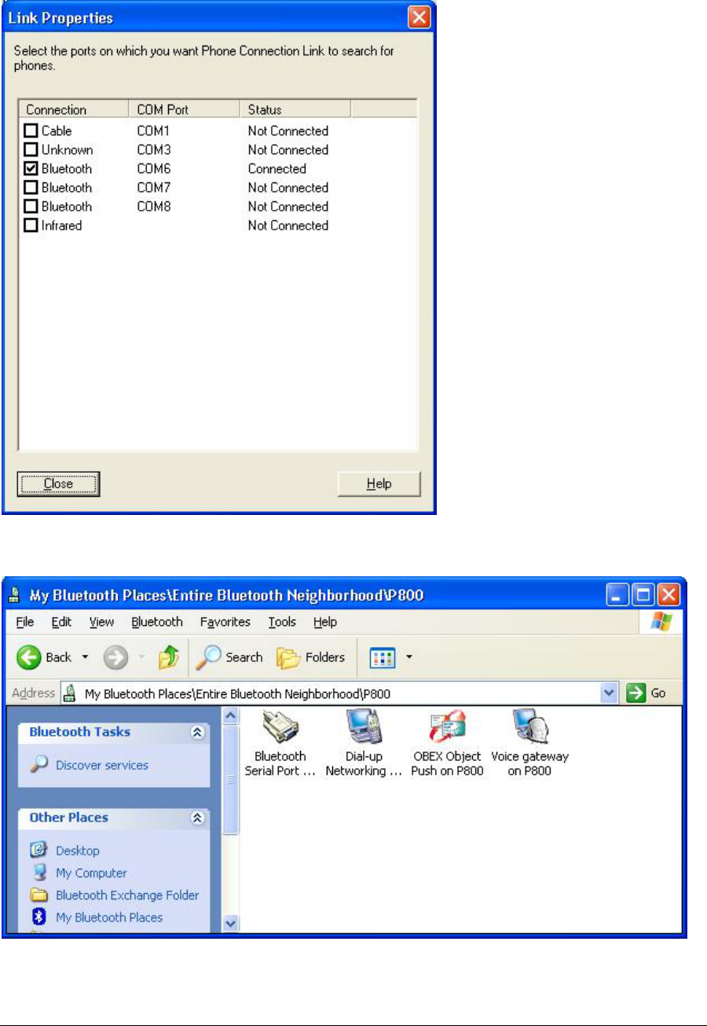Check the Unknown COM3 checkbox

click(x=30, y=150)
